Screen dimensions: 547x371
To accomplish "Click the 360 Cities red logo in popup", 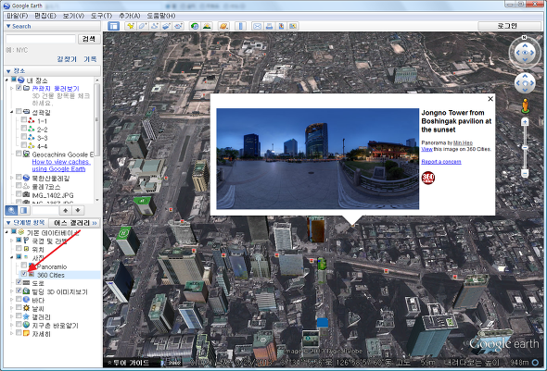I will [428, 178].
